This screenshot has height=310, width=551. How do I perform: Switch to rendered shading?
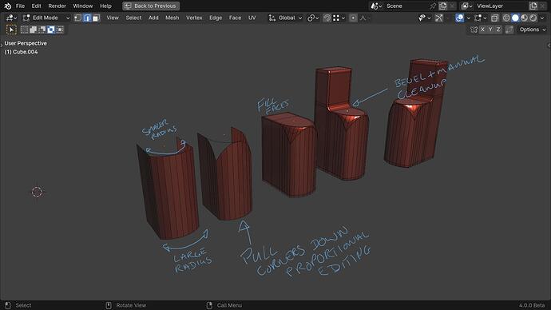point(533,18)
